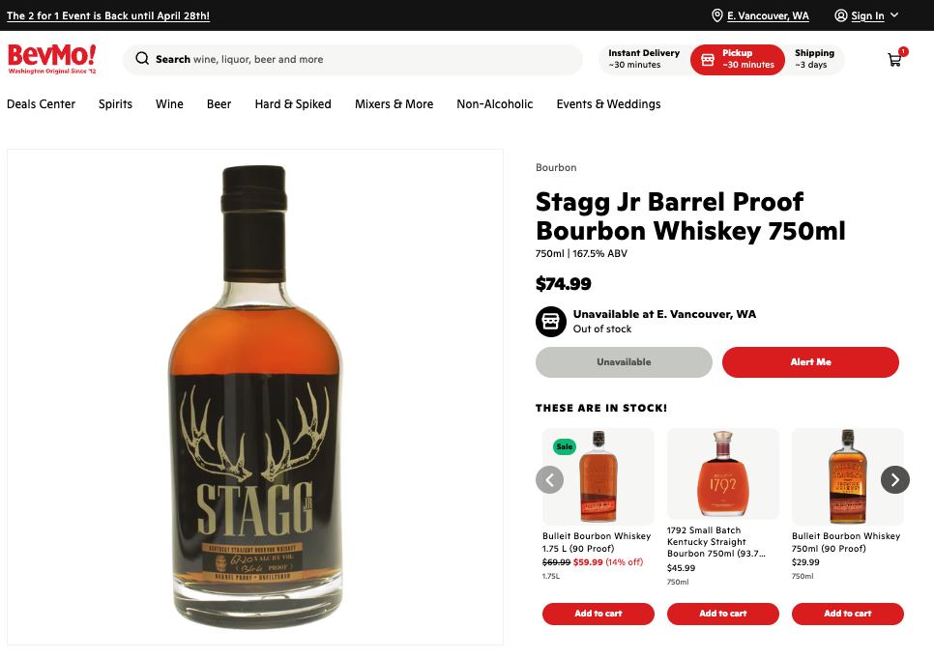Viewport: 934px width, 658px height.
Task: Click the store pickup icon beside Unavailable
Action: point(551,322)
